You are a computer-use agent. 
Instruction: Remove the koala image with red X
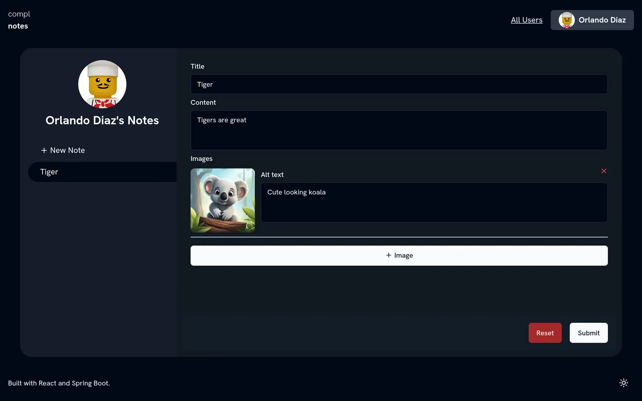click(x=604, y=171)
